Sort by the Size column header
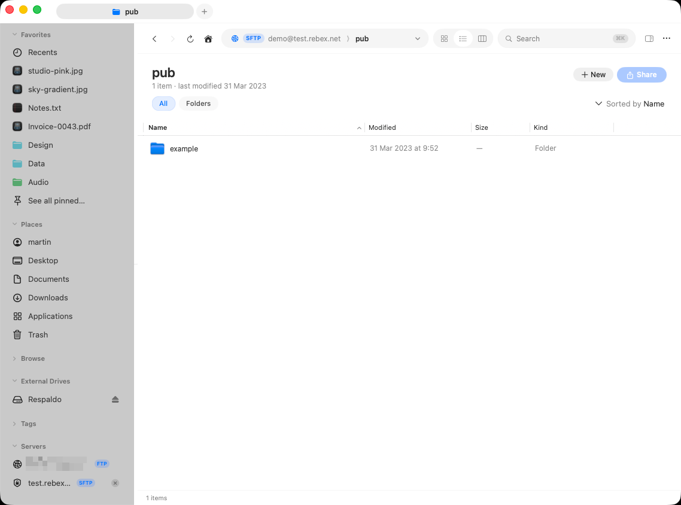Screen dimensions: 681x505 click(500, 127)
